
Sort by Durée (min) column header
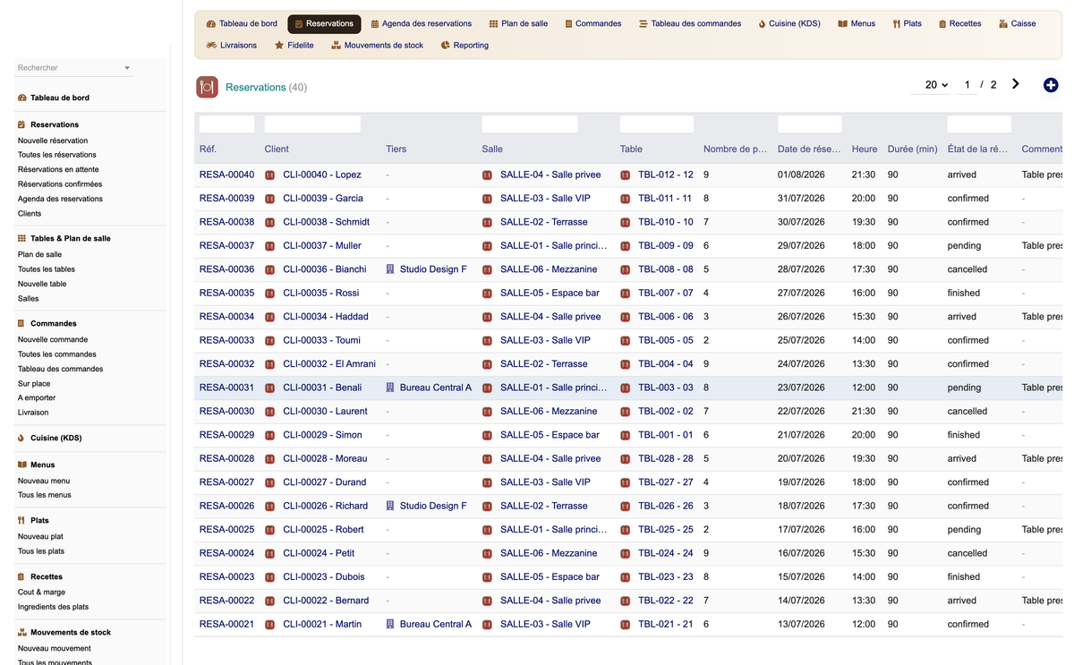[x=912, y=149]
